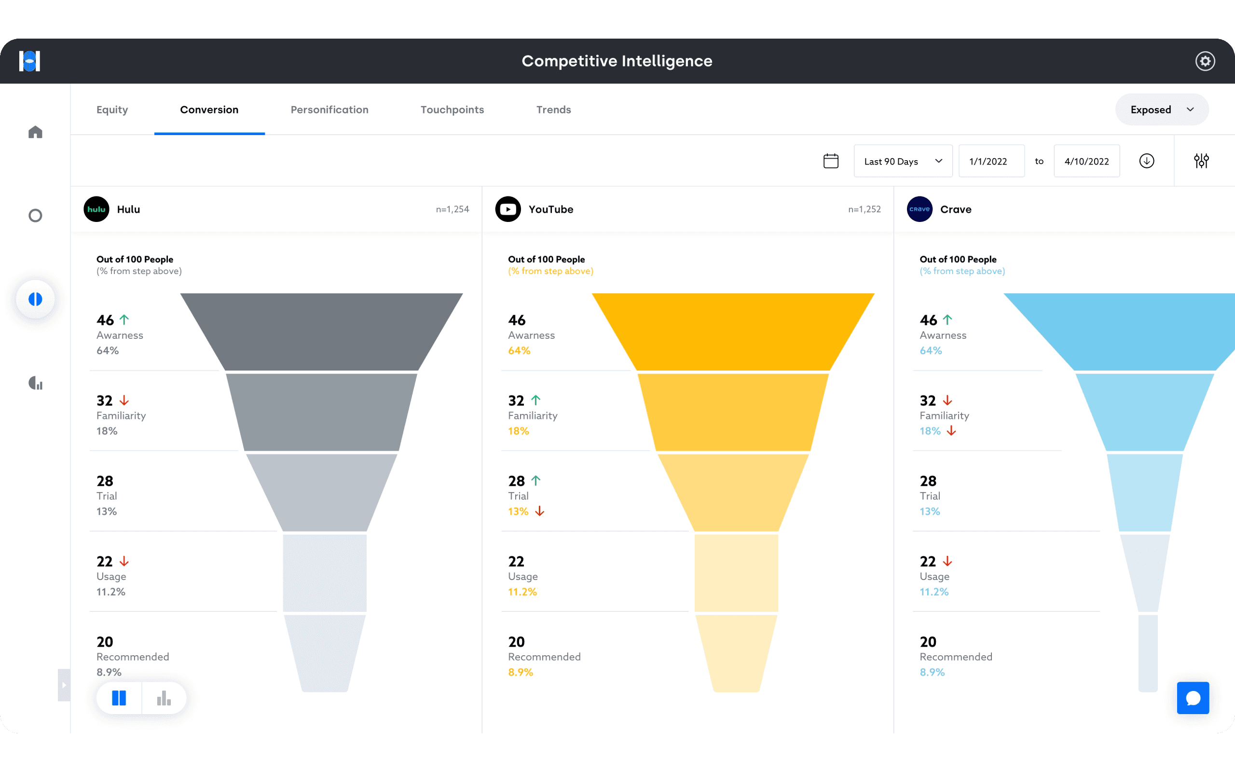Edit the start date 1/1/2022 field
Screen dimensions: 1235x772
990,161
